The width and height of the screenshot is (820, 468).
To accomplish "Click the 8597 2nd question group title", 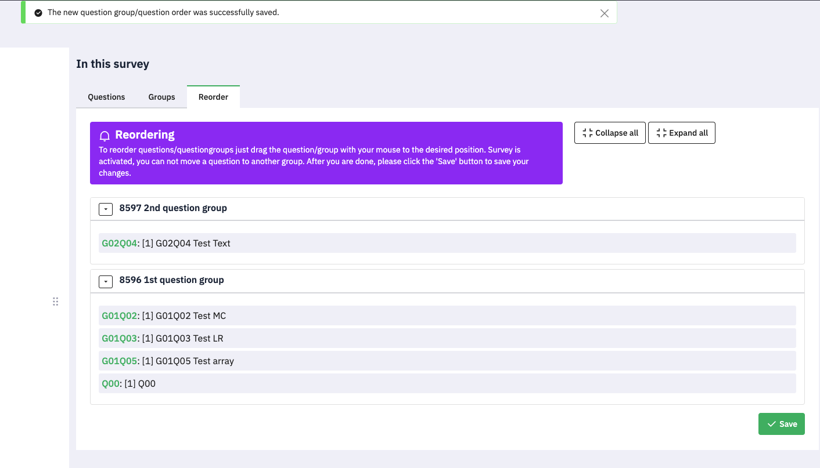I will 173,208.
